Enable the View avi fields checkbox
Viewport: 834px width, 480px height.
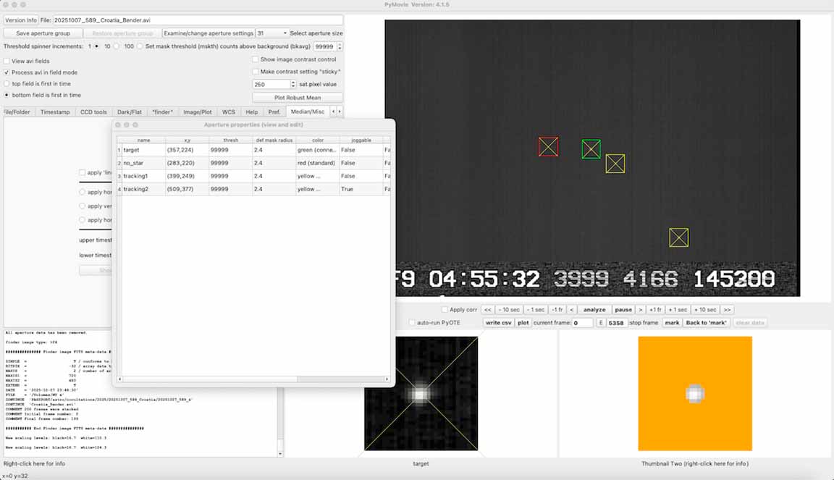[7, 62]
